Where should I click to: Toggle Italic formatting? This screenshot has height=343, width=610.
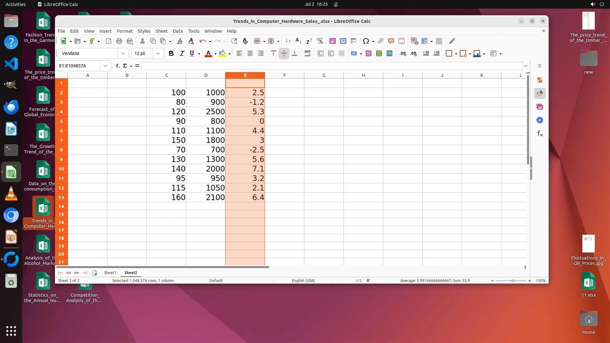click(182, 53)
